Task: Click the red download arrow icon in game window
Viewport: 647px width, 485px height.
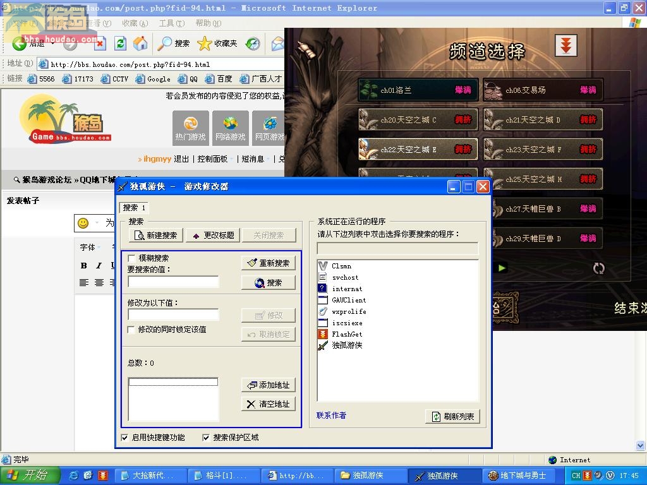Action: coord(565,45)
